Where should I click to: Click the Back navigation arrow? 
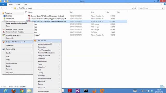pyautogui.click(x=2, y=8)
